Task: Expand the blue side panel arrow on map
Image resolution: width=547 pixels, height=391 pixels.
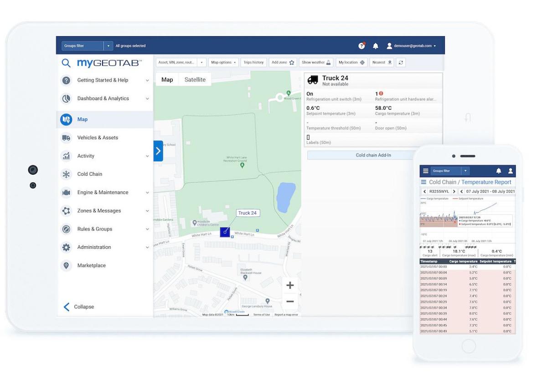Action: 158,151
